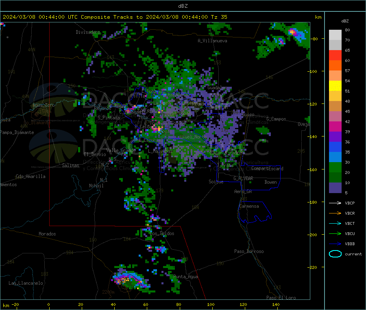Select the 54 dBZ yellow color swatch

335,86
